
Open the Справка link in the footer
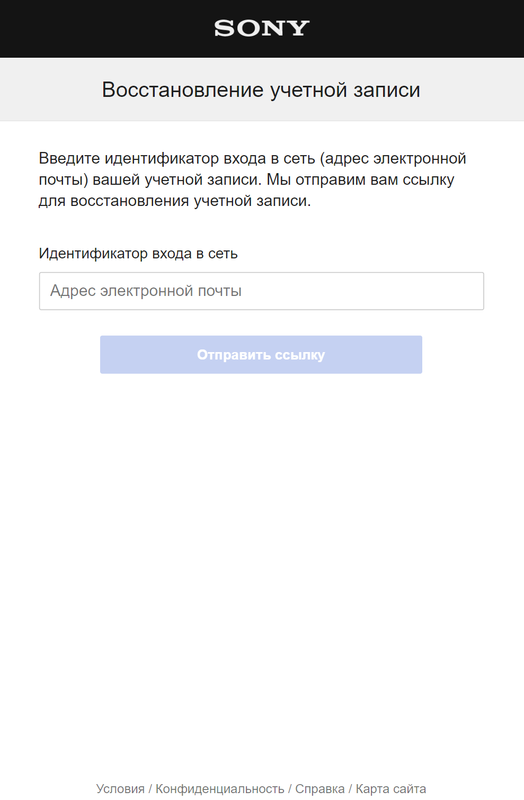(320, 788)
